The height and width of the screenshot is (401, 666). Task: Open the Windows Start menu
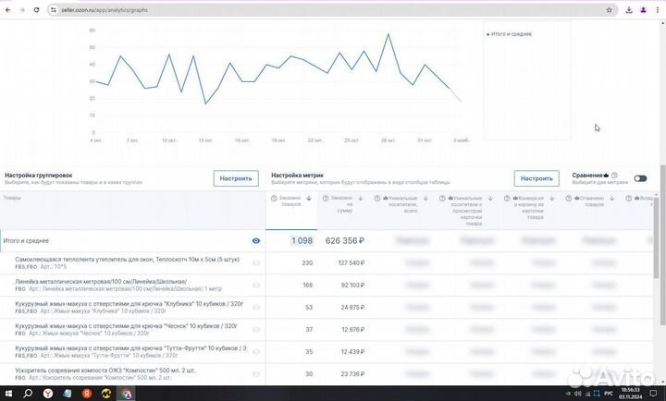pyautogui.click(x=9, y=393)
